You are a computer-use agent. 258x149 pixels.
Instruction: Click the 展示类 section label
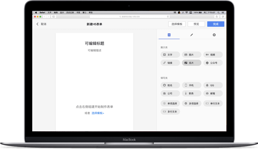(164, 48)
